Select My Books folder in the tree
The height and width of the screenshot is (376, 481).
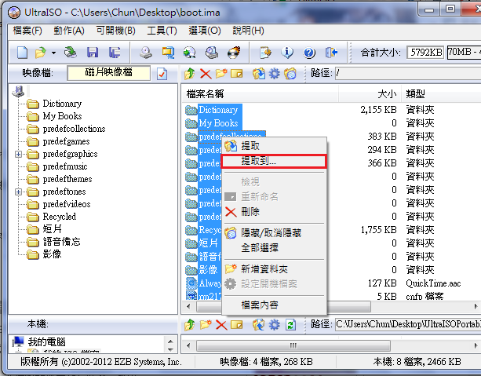tap(62, 116)
